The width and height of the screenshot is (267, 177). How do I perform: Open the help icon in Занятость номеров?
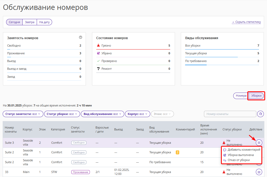(x=81, y=37)
